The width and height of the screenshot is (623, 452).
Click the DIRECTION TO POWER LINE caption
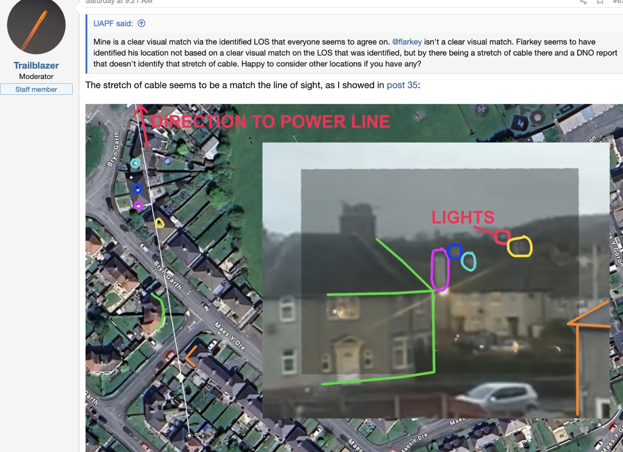click(x=271, y=122)
